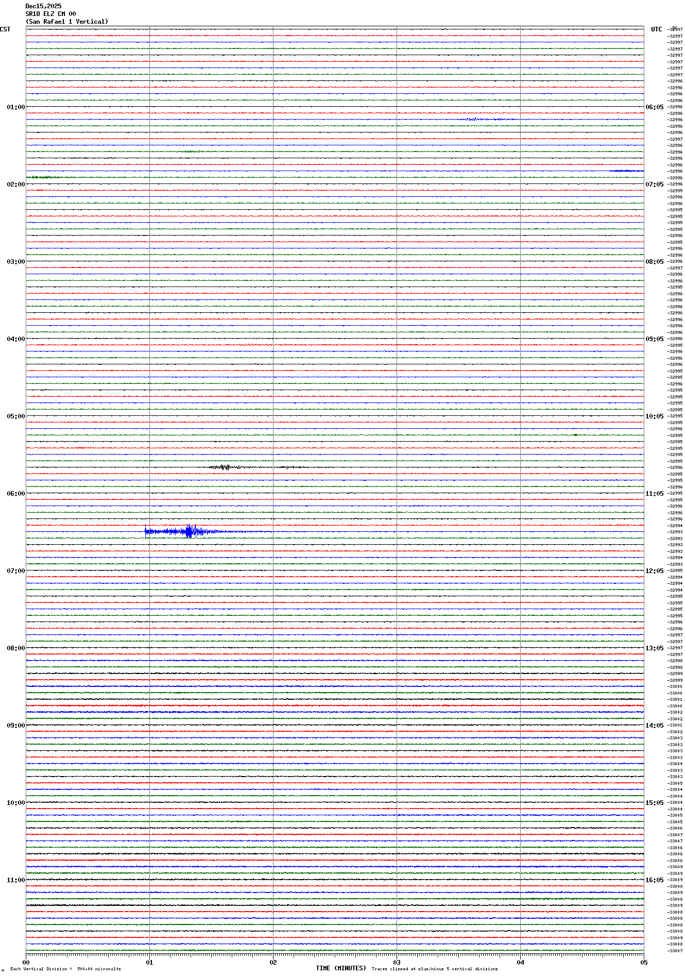The height and width of the screenshot is (976, 685).
Task: Click the large blue seismic event burst
Action: (189, 531)
